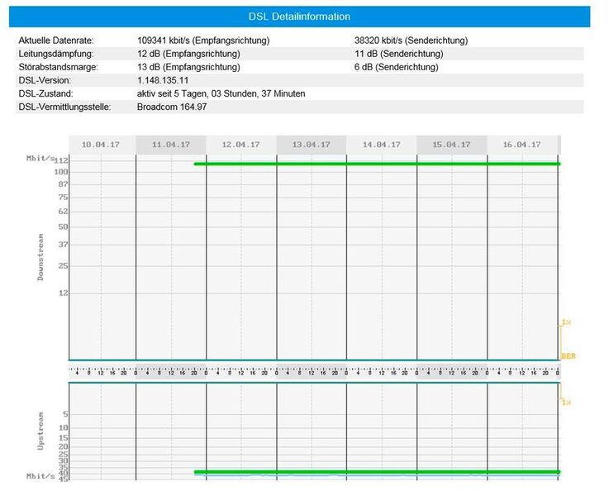Select the 'Störabstandsmarge:' label
Screen dimensions: 609x496
(x=59, y=67)
